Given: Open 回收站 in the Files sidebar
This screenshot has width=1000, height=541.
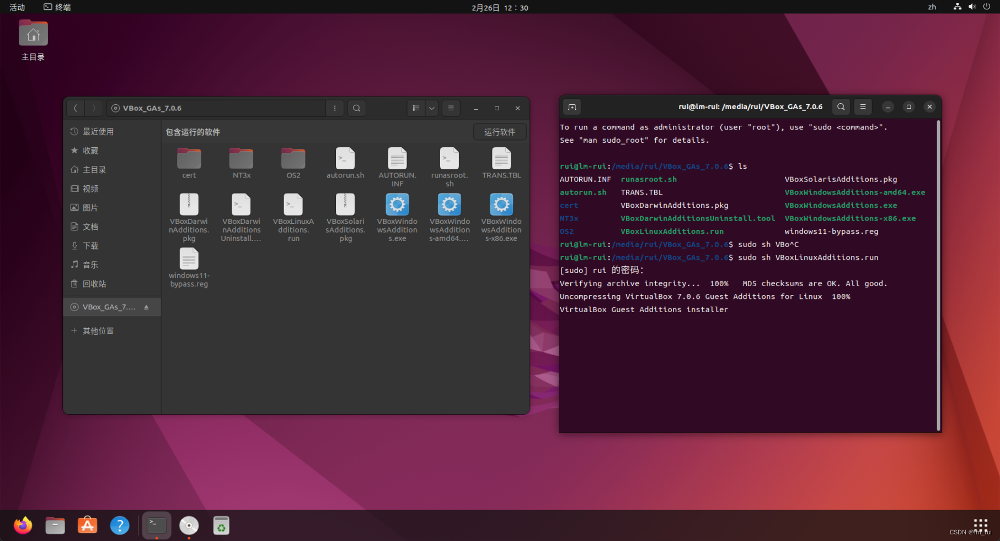Looking at the screenshot, I should tap(112, 283).
